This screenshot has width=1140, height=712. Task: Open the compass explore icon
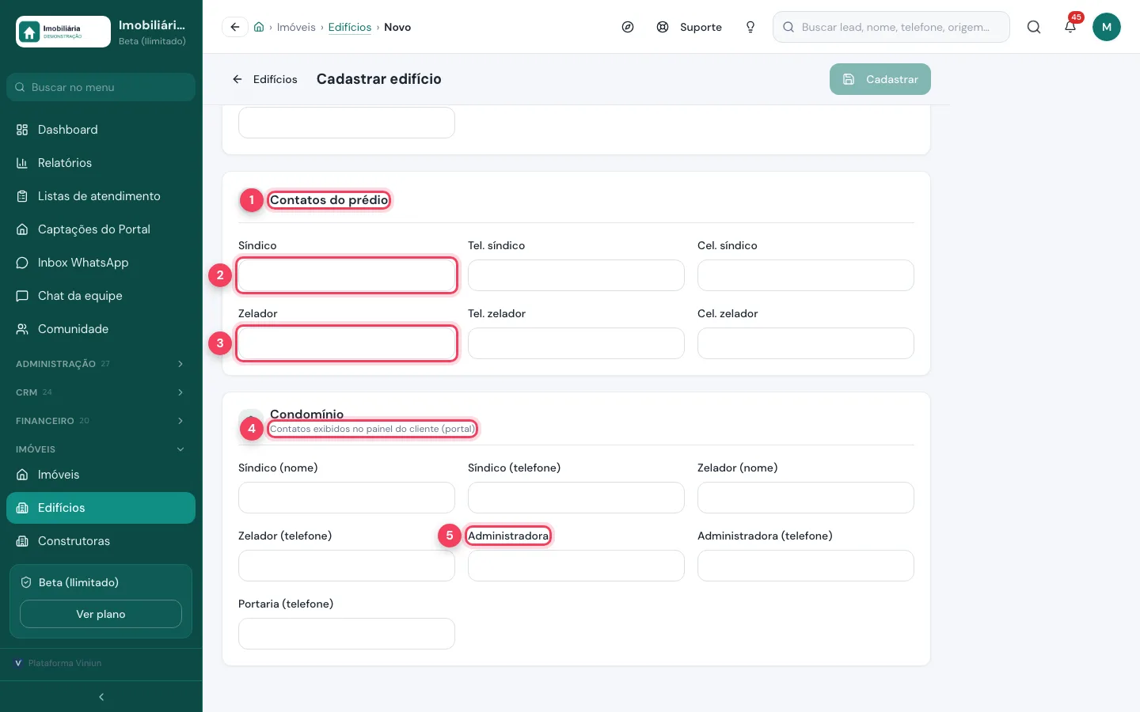coord(628,27)
